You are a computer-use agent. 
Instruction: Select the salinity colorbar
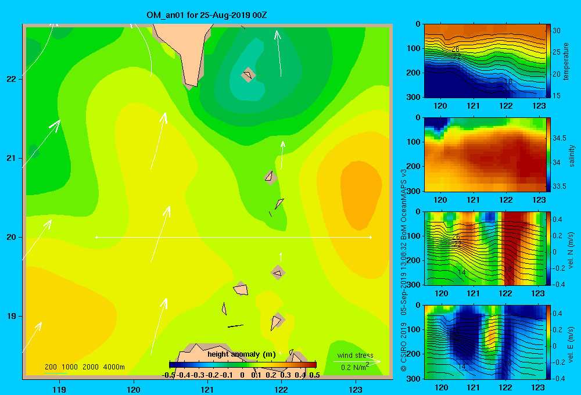pyautogui.click(x=548, y=155)
